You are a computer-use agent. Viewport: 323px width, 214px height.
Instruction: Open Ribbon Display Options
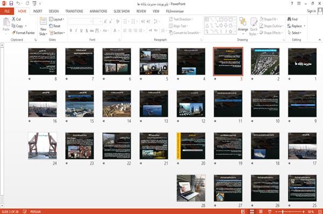point(299,4)
